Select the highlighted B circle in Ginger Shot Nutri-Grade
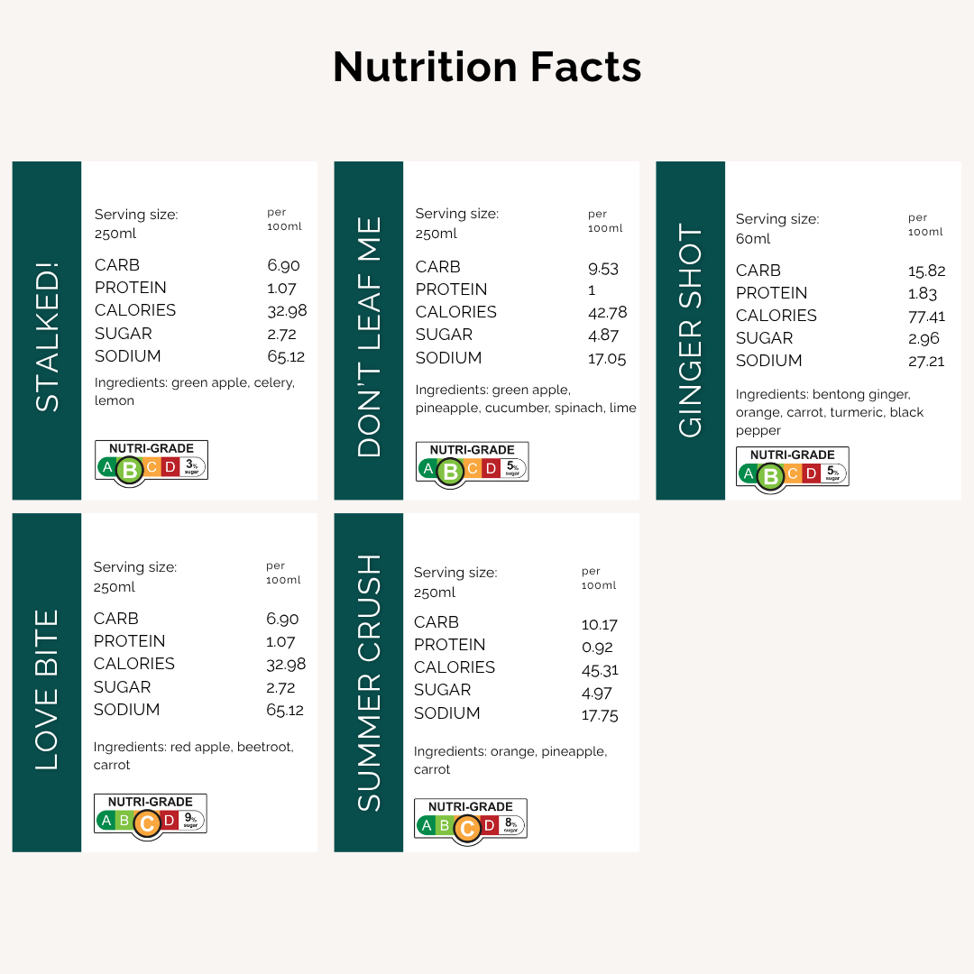974x974 pixels. click(x=770, y=475)
